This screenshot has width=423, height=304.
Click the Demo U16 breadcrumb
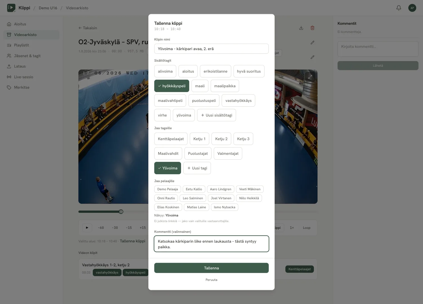[48, 8]
